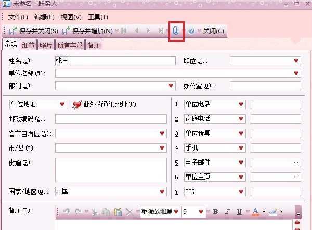This screenshot has width=312, height=230.
Task: Open the View (V) menu
Action: (x=71, y=17)
